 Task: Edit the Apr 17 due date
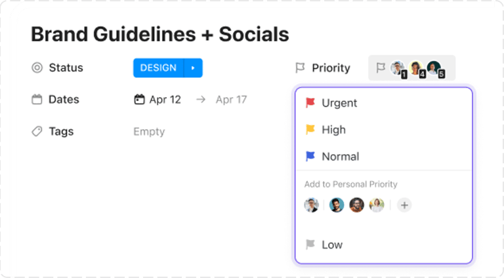(231, 100)
